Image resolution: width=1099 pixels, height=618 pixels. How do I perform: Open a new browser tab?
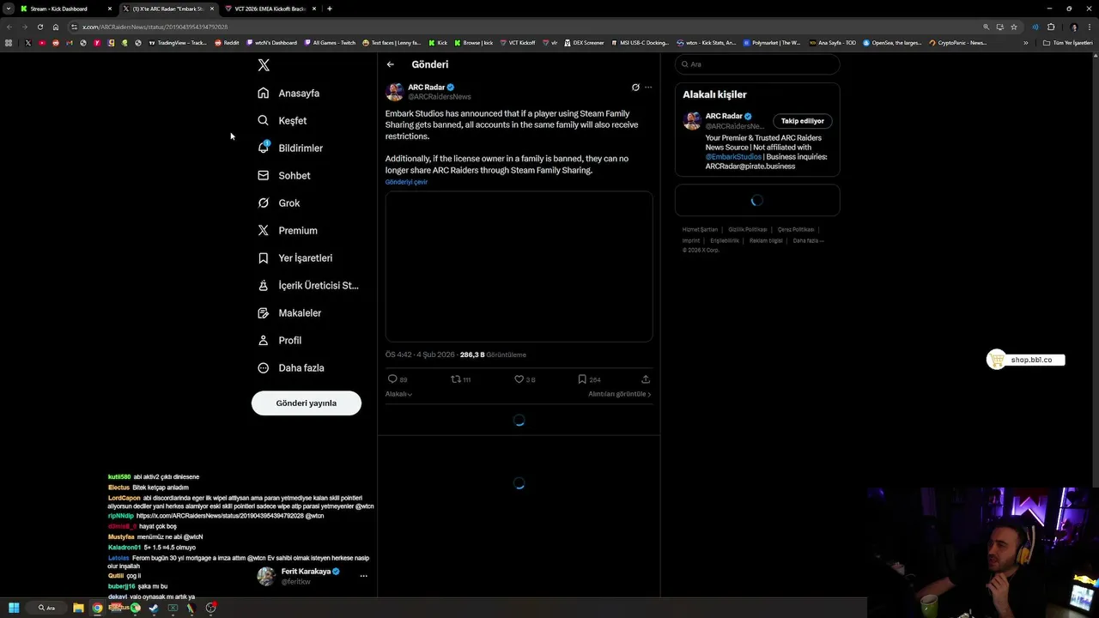coord(330,9)
